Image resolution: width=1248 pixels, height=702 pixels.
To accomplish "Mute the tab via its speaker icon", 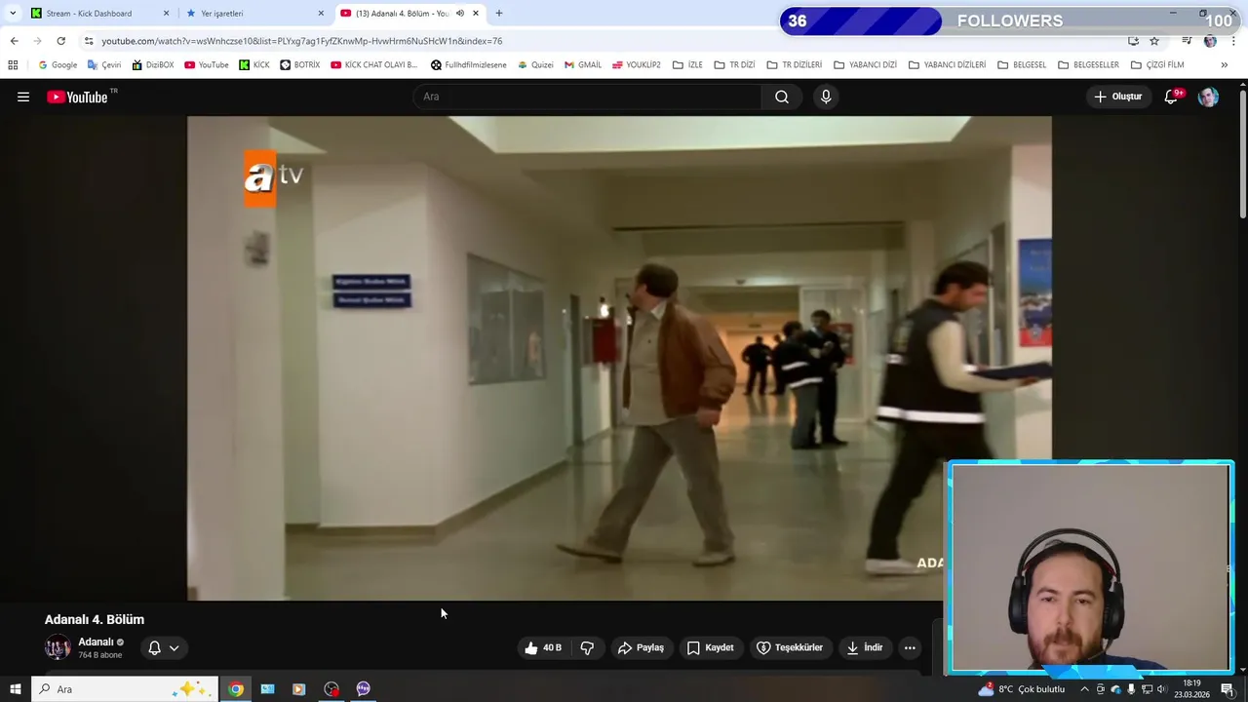I will [459, 14].
